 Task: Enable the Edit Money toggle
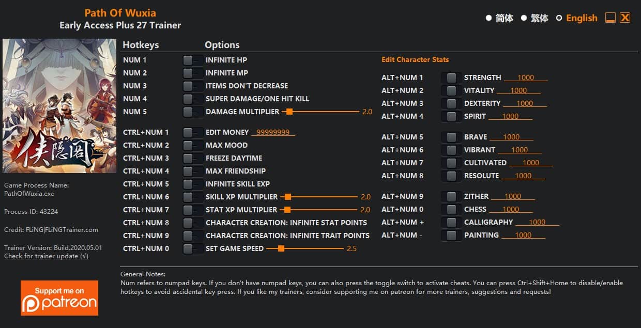(x=193, y=132)
